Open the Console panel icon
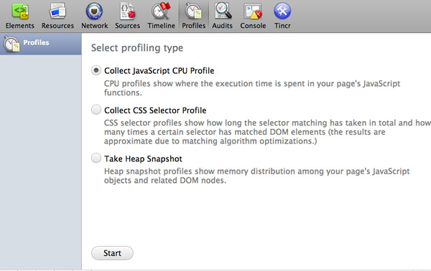The width and height of the screenshot is (431, 271). coord(253,11)
